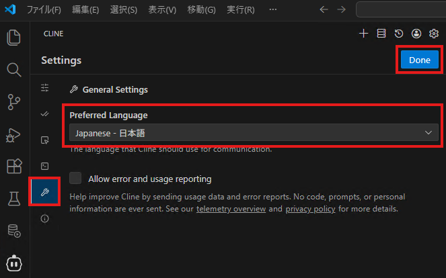
Task: Open Cline task history icon
Action: pyautogui.click(x=399, y=34)
